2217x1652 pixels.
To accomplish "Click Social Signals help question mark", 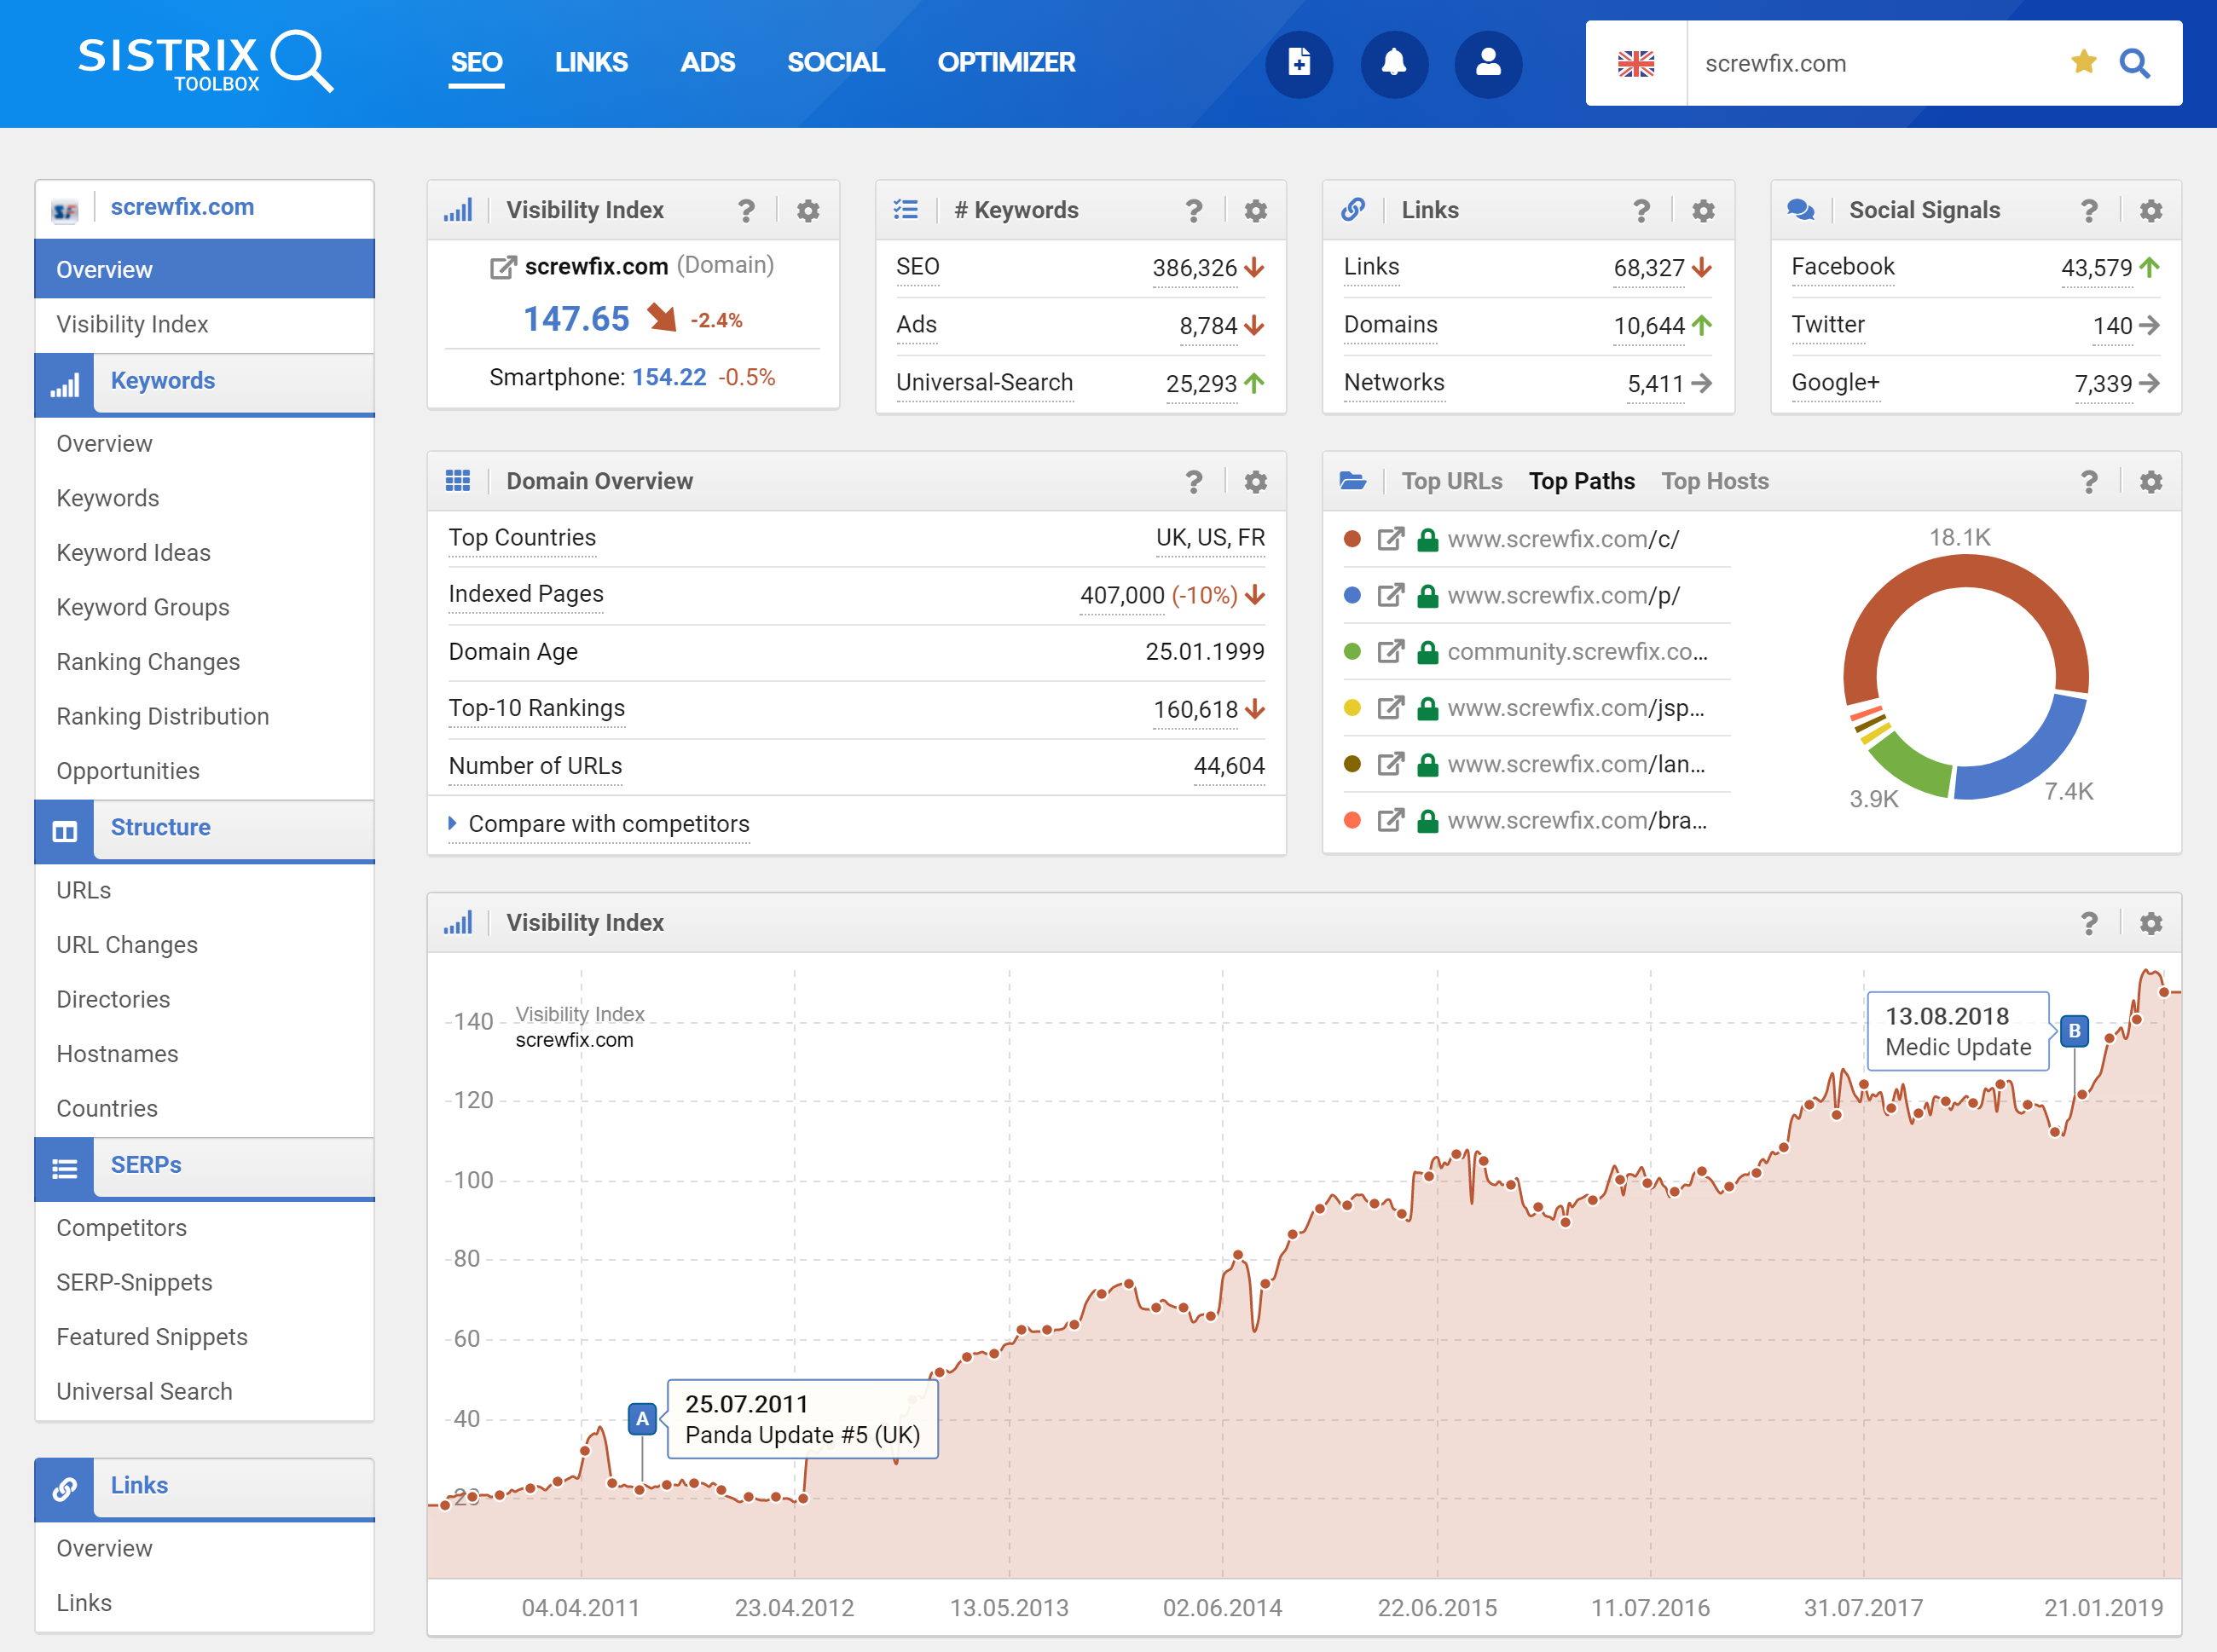I will point(2089,211).
